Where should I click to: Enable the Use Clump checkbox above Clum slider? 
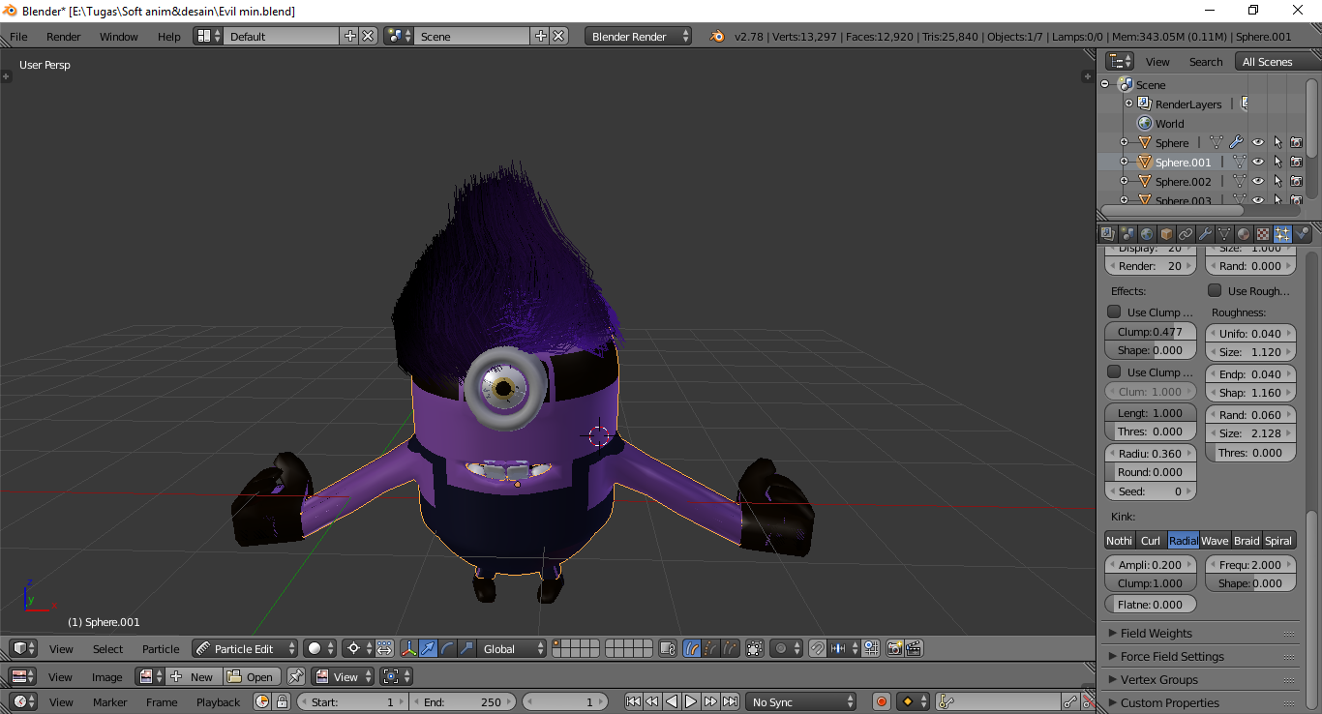(x=1114, y=372)
